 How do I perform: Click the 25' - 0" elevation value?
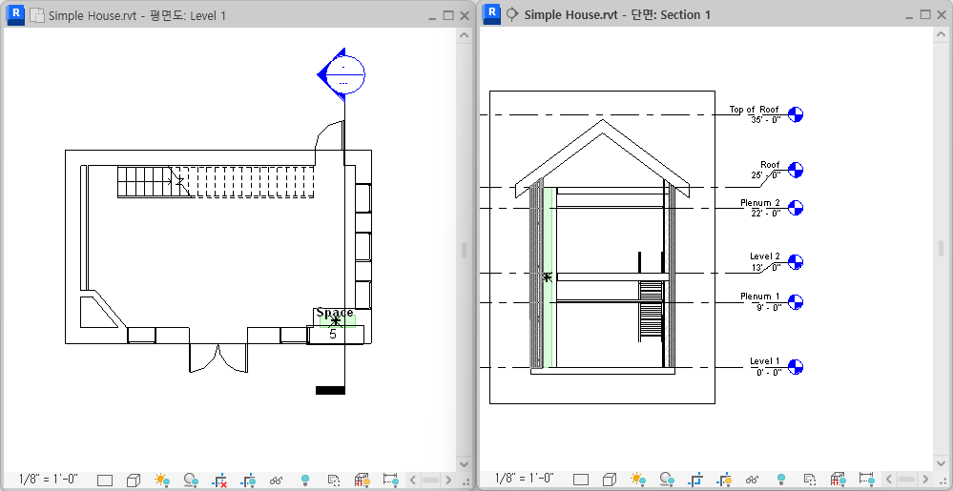pyautogui.click(x=765, y=175)
